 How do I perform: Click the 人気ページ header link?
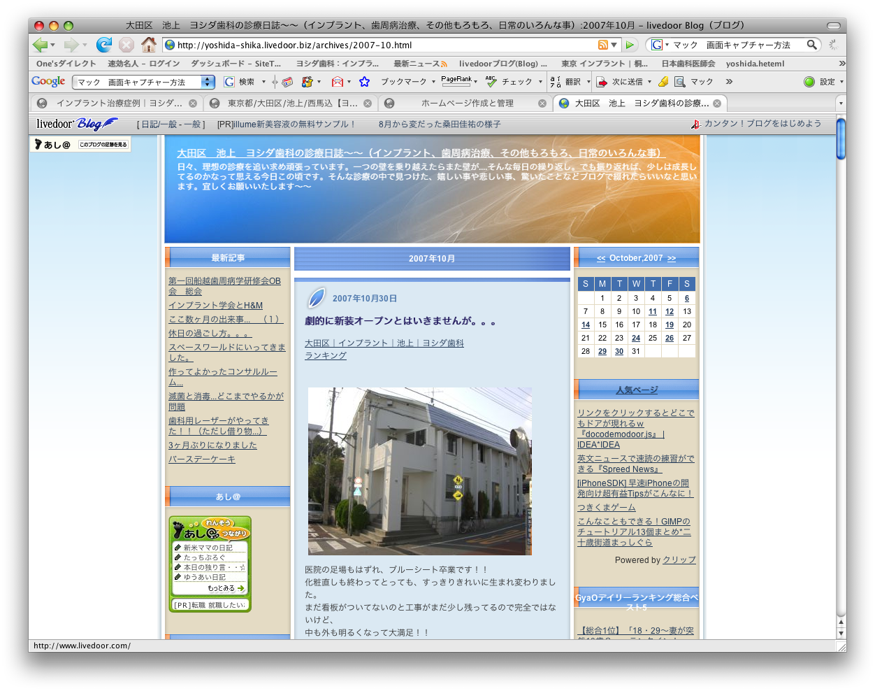637,390
